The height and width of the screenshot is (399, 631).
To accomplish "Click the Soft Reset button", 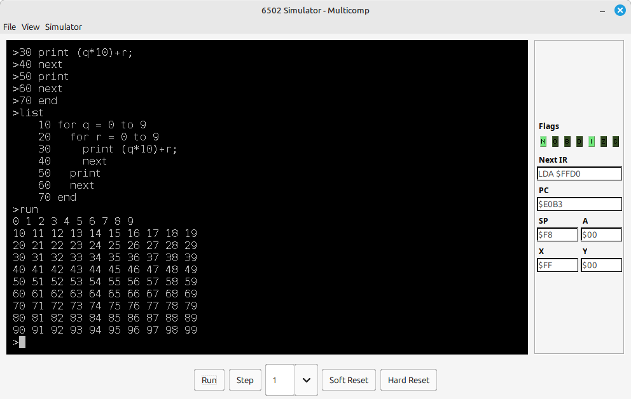I will [349, 380].
